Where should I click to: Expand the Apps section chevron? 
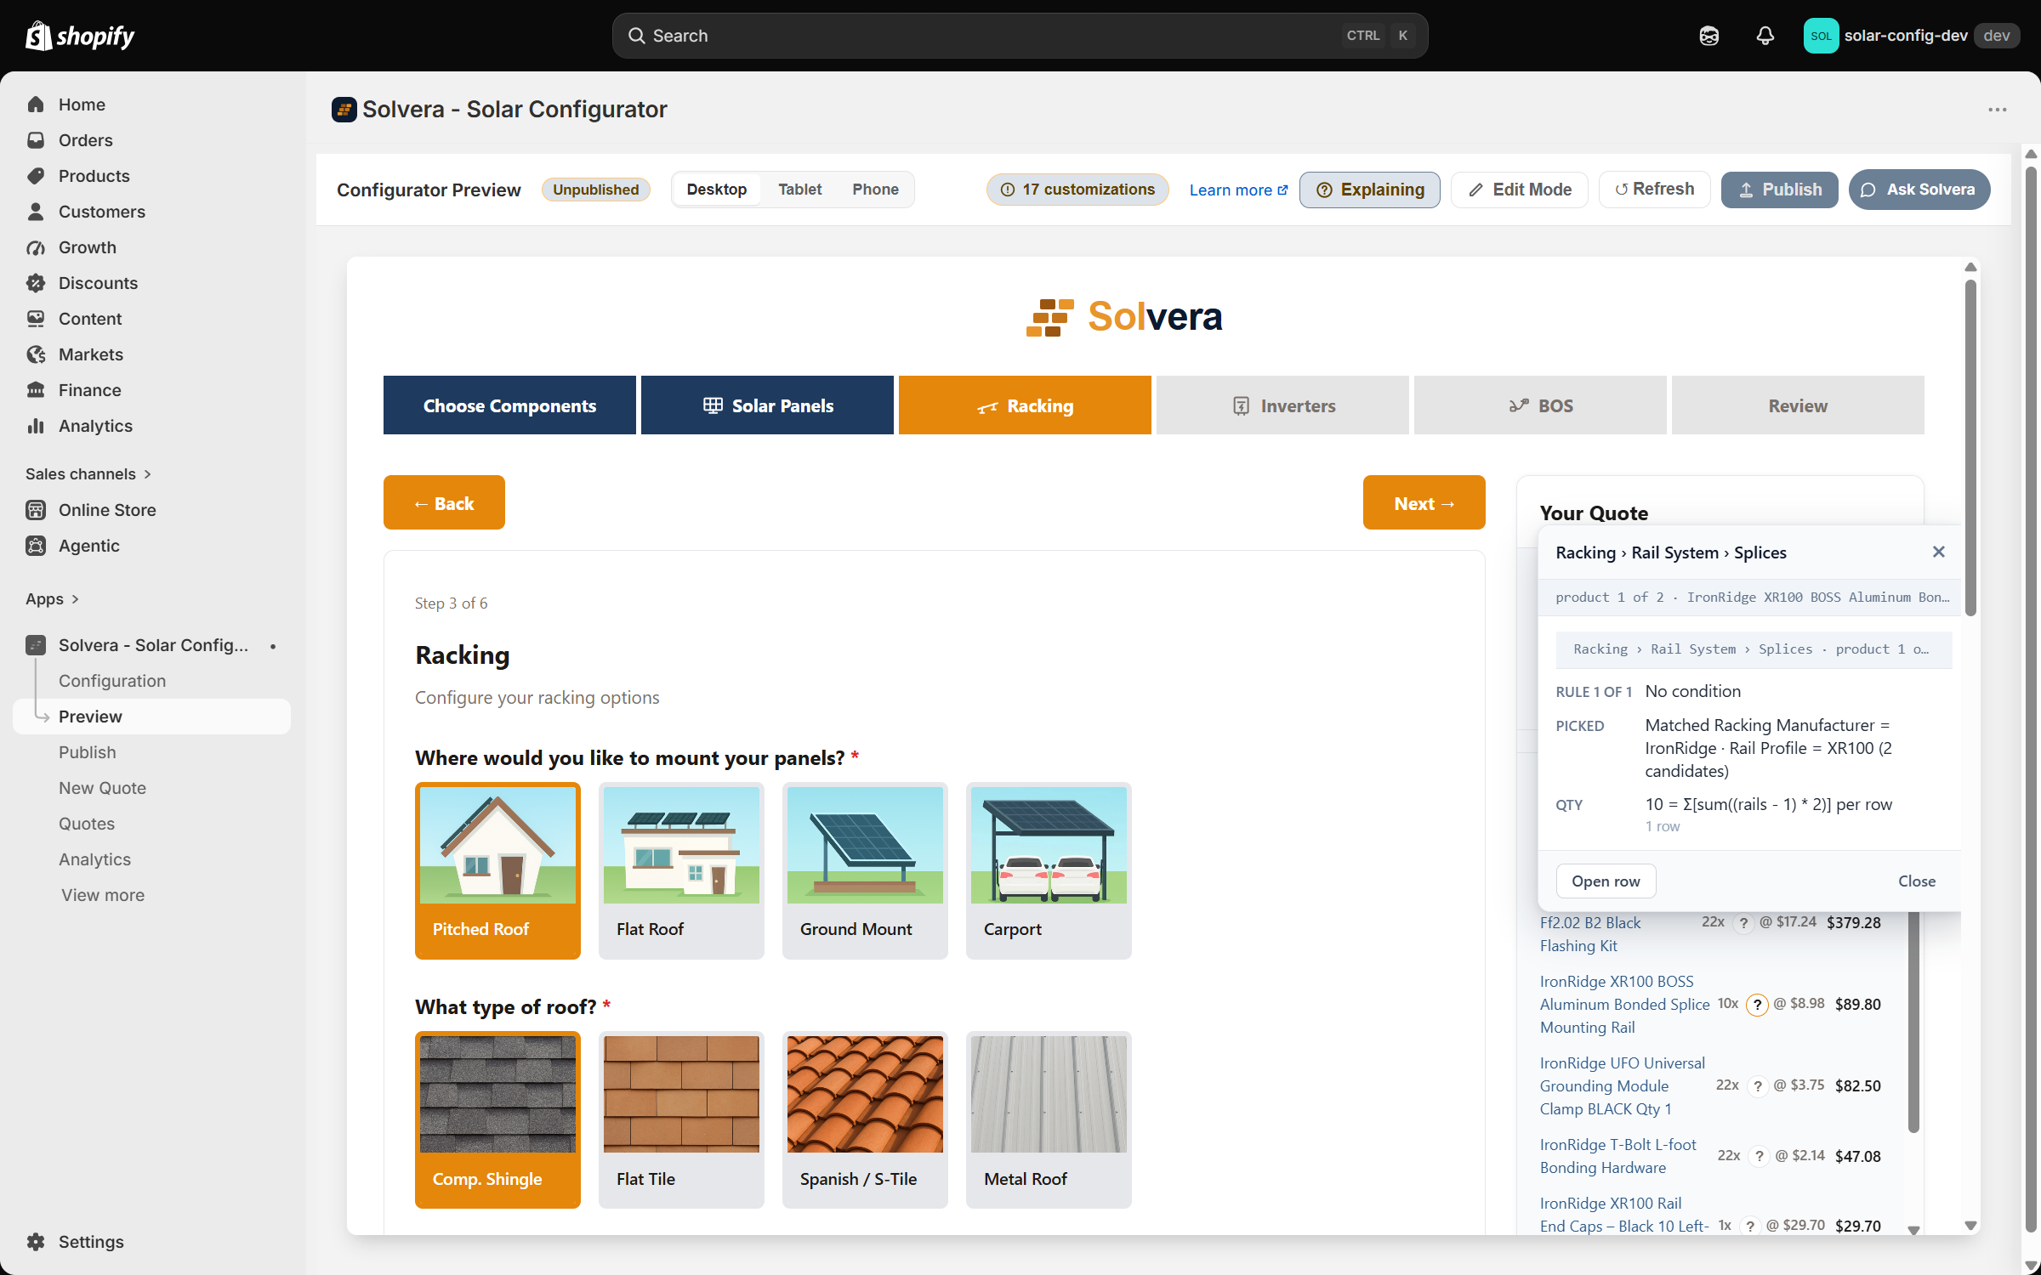pos(76,599)
